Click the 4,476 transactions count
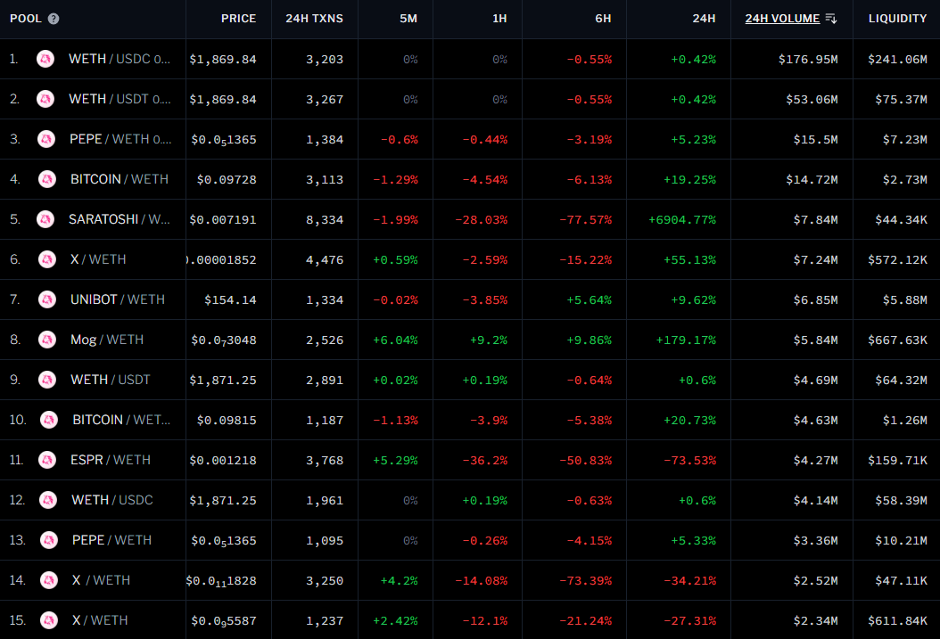 click(x=325, y=260)
